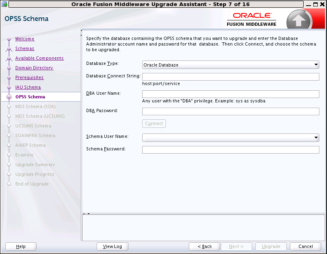Click the OPSS Schema active step icon
This screenshot has height=254, width=327.
[x=9, y=97]
